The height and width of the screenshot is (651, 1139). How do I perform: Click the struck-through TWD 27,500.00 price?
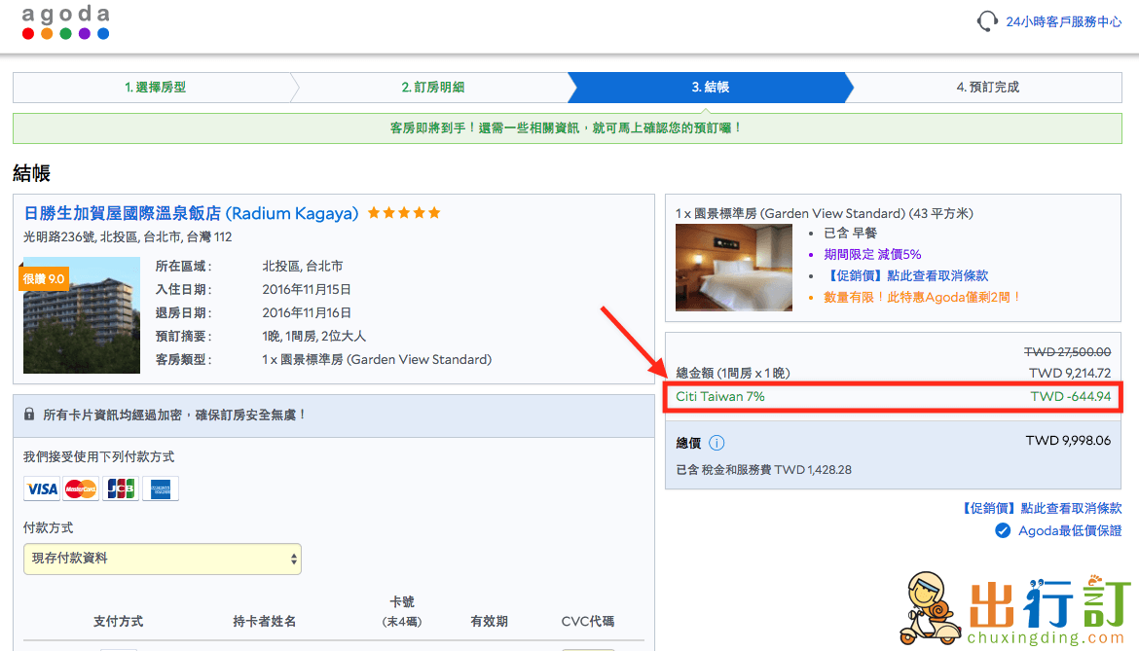(x=1067, y=352)
